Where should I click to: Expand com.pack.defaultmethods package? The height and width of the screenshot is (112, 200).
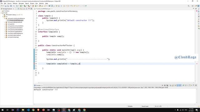click(x=5, y=22)
